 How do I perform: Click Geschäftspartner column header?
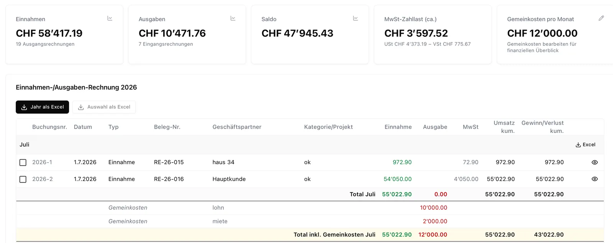click(237, 127)
